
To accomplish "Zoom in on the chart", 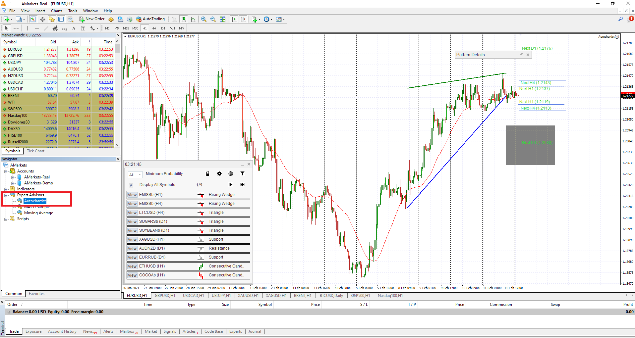I will tap(204, 19).
